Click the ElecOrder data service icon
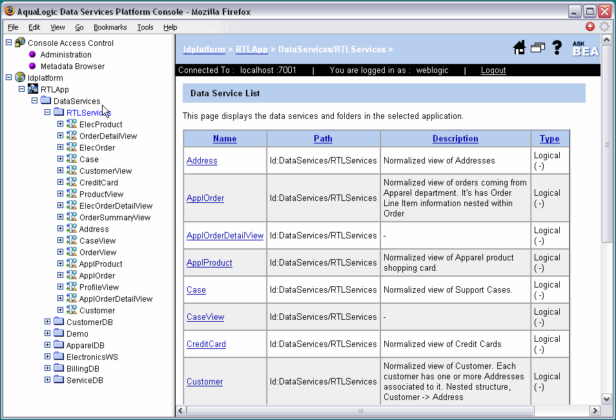 click(72, 147)
